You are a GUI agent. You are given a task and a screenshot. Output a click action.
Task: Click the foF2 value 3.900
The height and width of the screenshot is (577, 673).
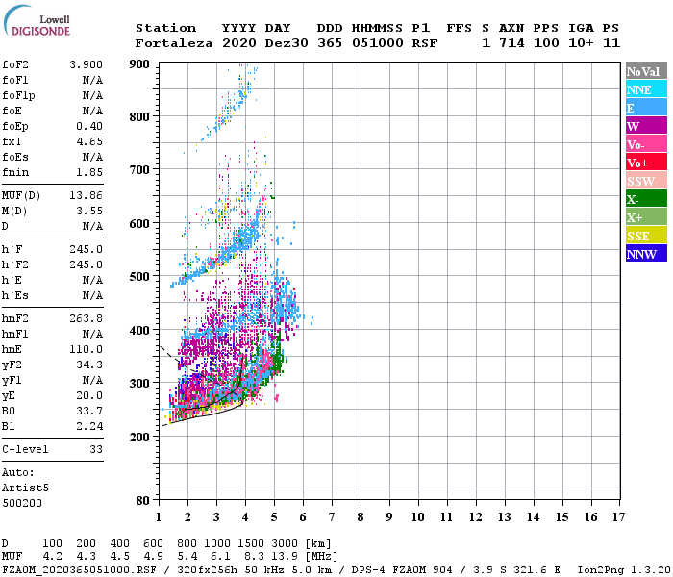86,64
